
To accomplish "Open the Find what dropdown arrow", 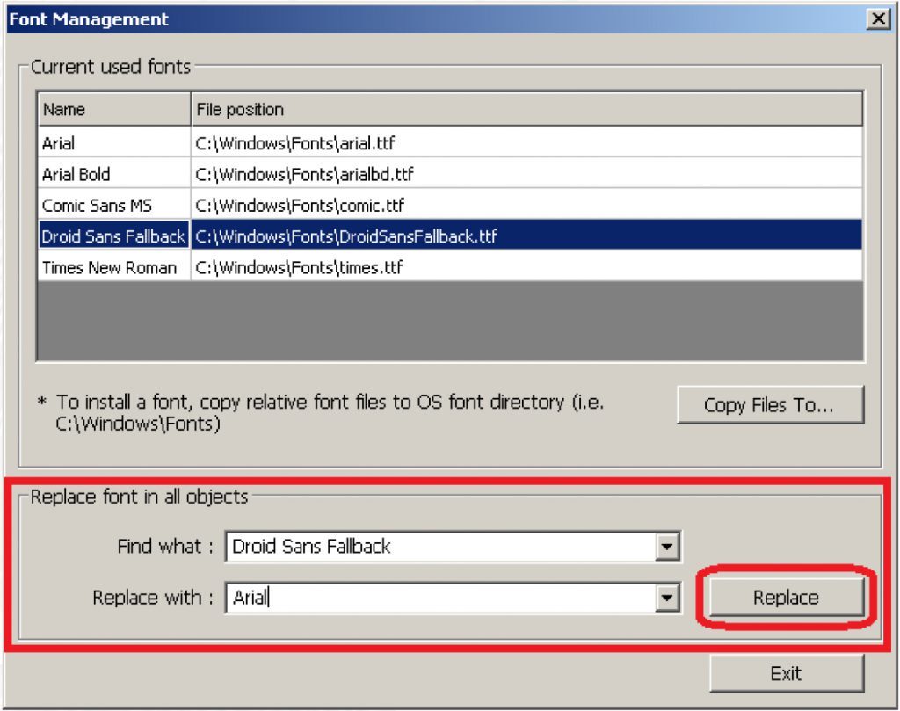I will tap(666, 547).
